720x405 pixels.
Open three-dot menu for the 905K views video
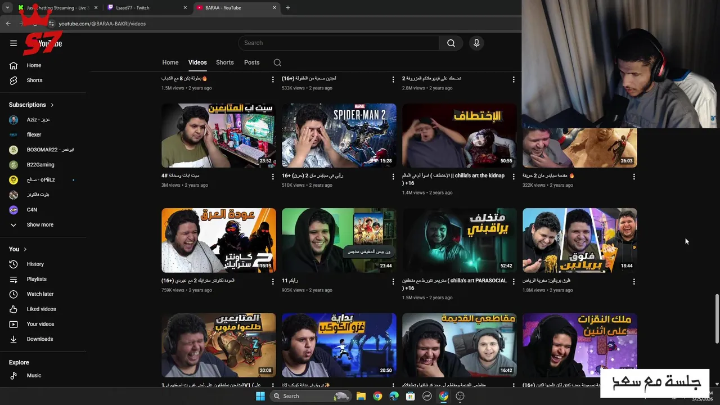[x=393, y=281]
